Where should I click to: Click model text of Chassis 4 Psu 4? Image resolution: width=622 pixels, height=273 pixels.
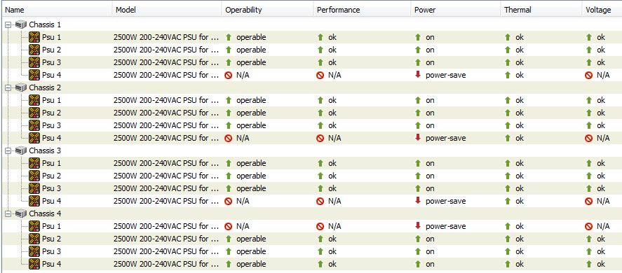coord(166,264)
